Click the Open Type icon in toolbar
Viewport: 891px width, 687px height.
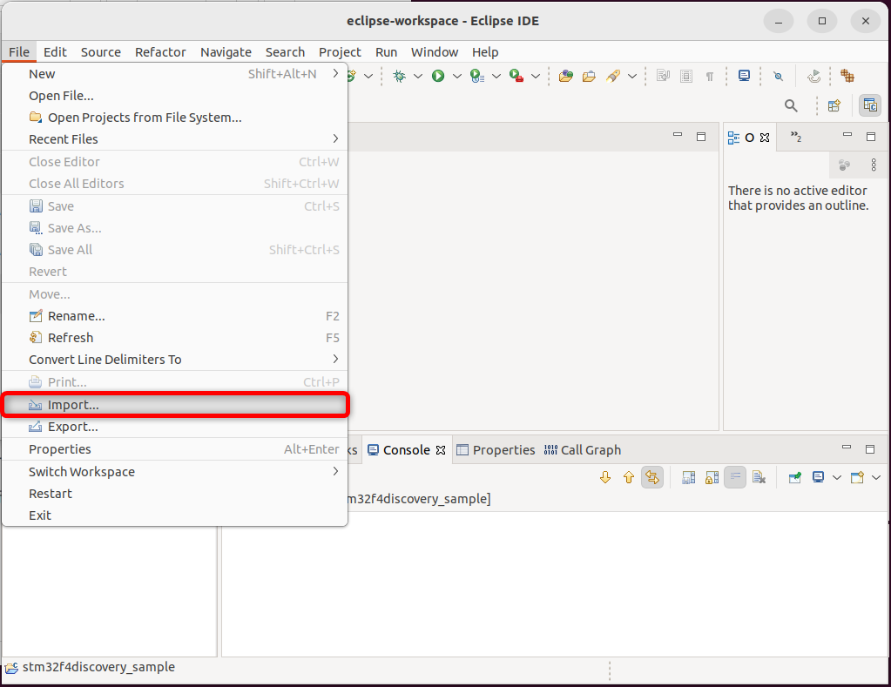click(565, 76)
